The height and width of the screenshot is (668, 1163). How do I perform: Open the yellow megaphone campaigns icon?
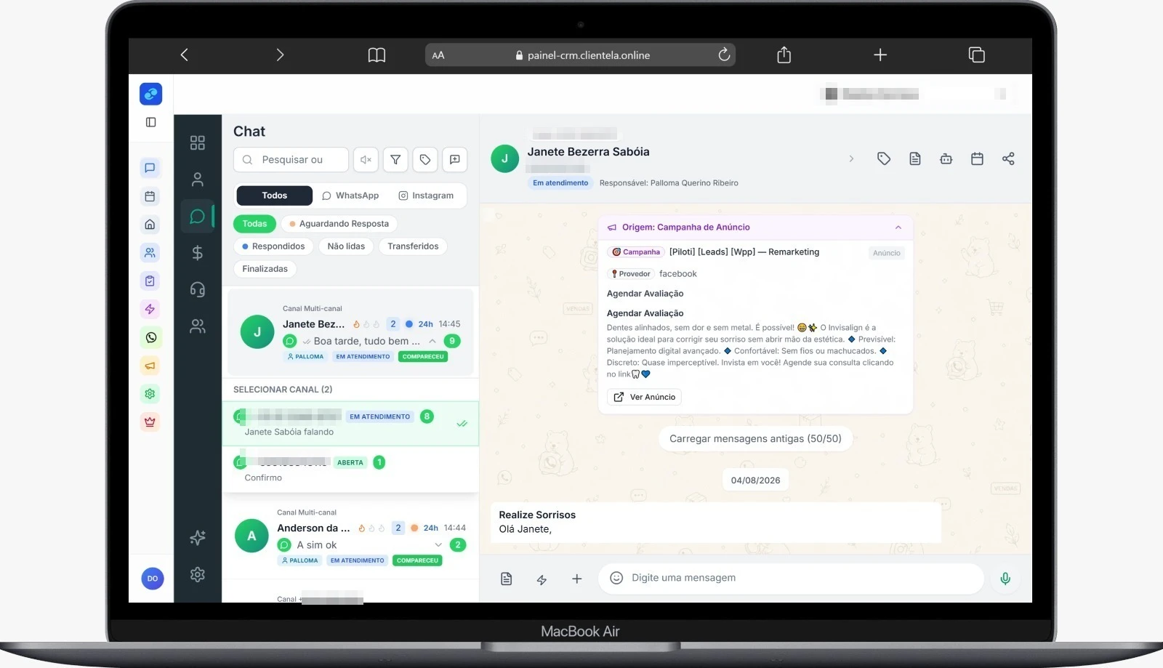click(150, 366)
